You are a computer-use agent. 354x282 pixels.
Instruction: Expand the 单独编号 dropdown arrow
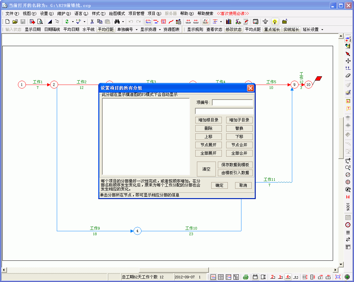click(136, 30)
